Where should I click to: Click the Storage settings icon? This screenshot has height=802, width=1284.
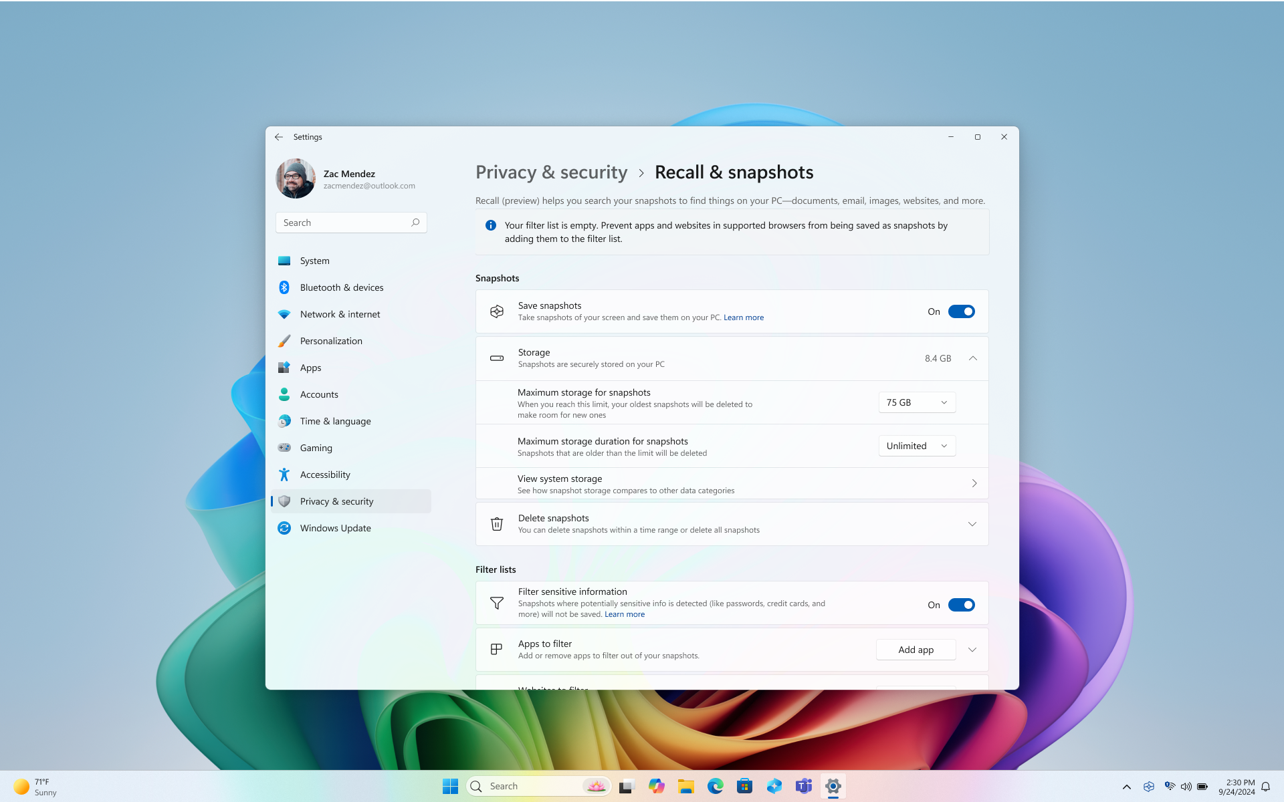pos(498,358)
